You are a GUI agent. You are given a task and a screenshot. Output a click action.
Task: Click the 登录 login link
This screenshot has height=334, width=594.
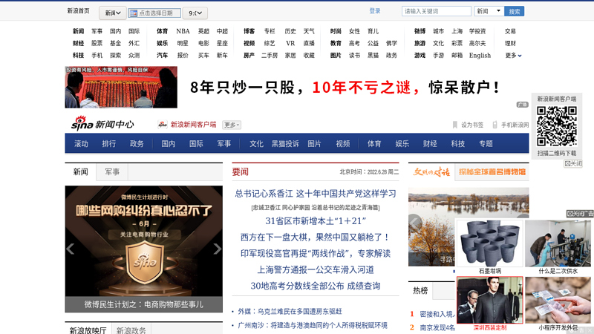(375, 11)
